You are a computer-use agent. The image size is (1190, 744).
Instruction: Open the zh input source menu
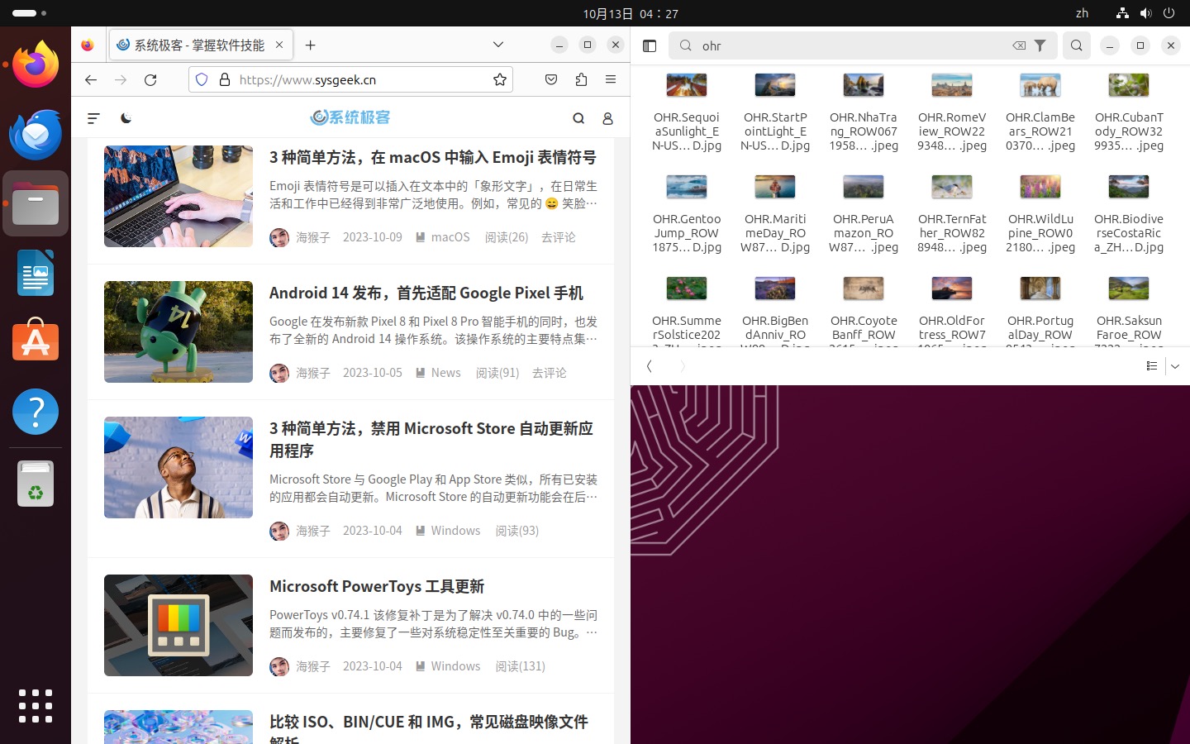click(1082, 13)
